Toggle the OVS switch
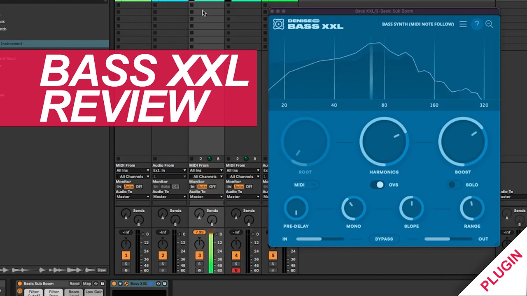The image size is (527, 296). [x=377, y=185]
